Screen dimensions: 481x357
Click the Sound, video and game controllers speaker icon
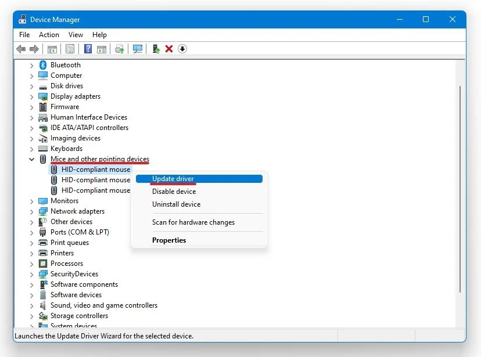[x=42, y=305]
